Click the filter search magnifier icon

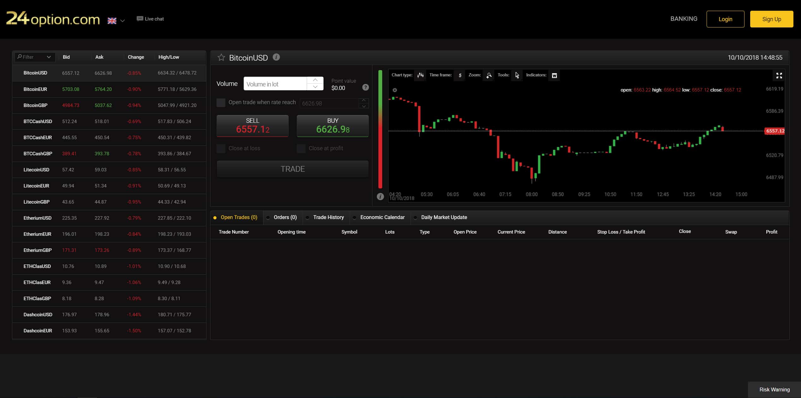[x=20, y=57]
